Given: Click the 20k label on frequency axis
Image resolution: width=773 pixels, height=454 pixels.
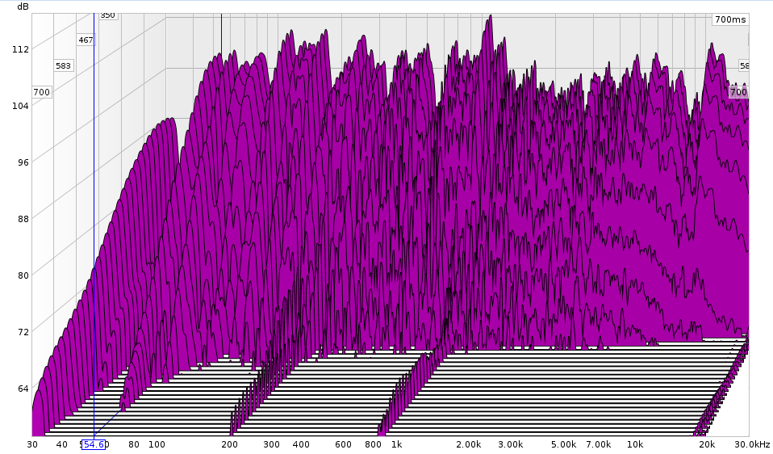Looking at the screenshot, I should pos(707,444).
